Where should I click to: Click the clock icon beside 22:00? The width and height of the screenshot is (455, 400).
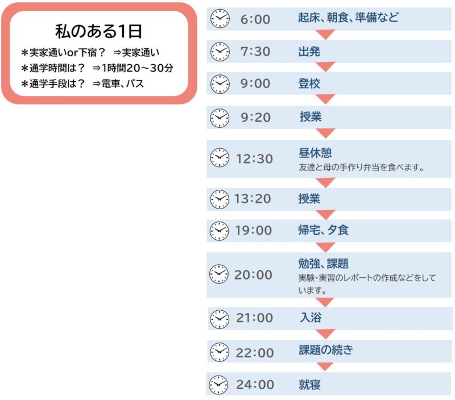[220, 352]
